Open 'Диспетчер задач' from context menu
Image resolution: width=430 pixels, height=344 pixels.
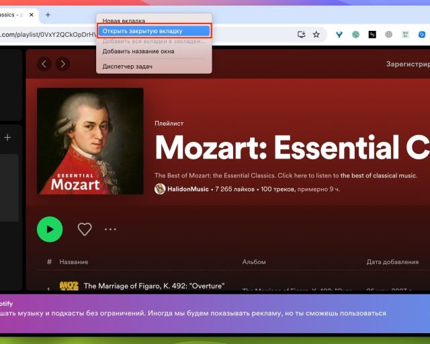(154, 67)
